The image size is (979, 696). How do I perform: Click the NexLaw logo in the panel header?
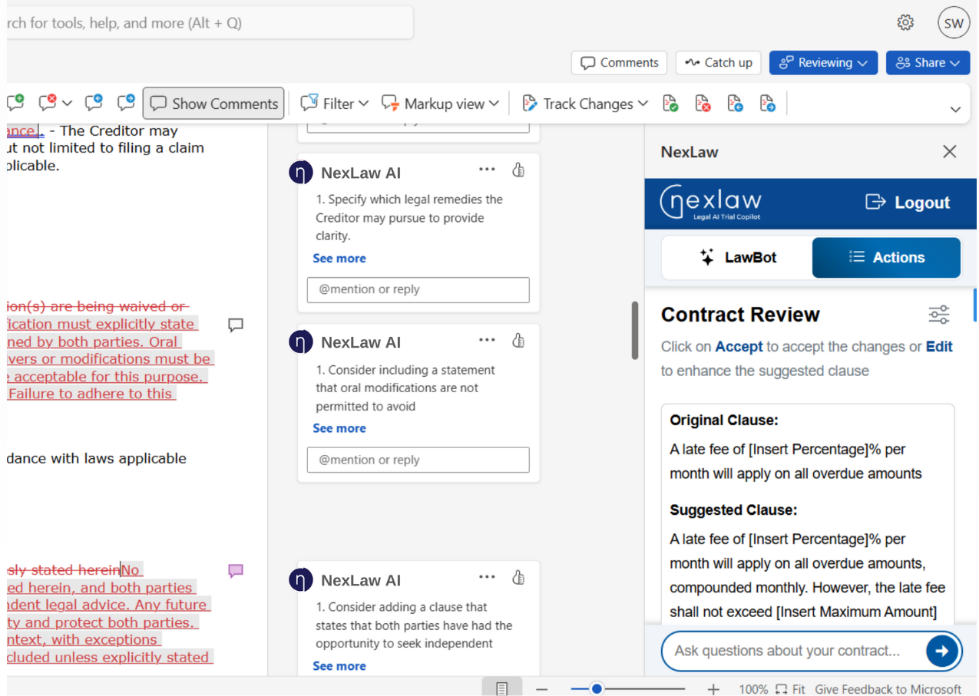point(710,203)
